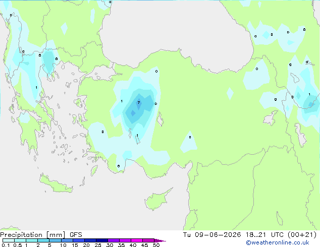The image size is (320, 247).
Task: Click the 20–25 mm legend color swatch
Action: (x=90, y=240)
